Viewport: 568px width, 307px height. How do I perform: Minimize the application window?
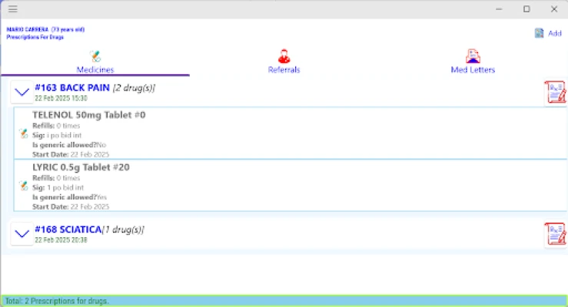[499, 9]
